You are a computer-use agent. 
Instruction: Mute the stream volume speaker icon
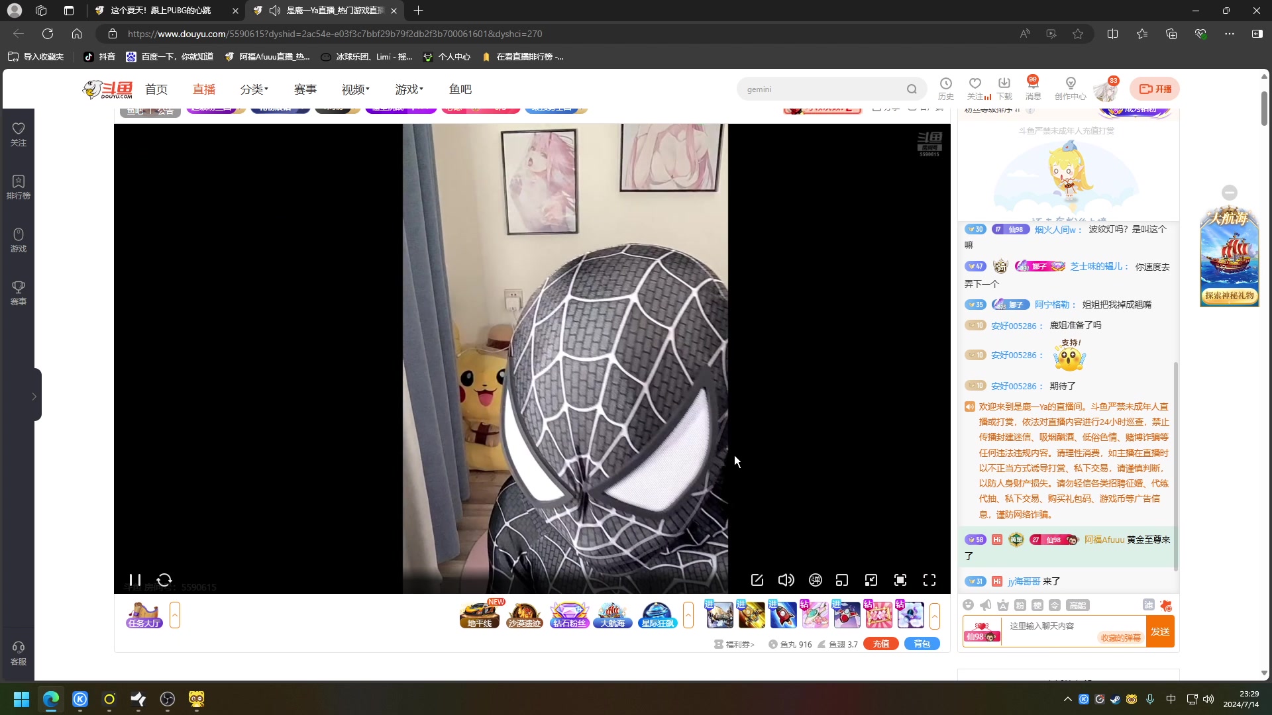click(786, 580)
